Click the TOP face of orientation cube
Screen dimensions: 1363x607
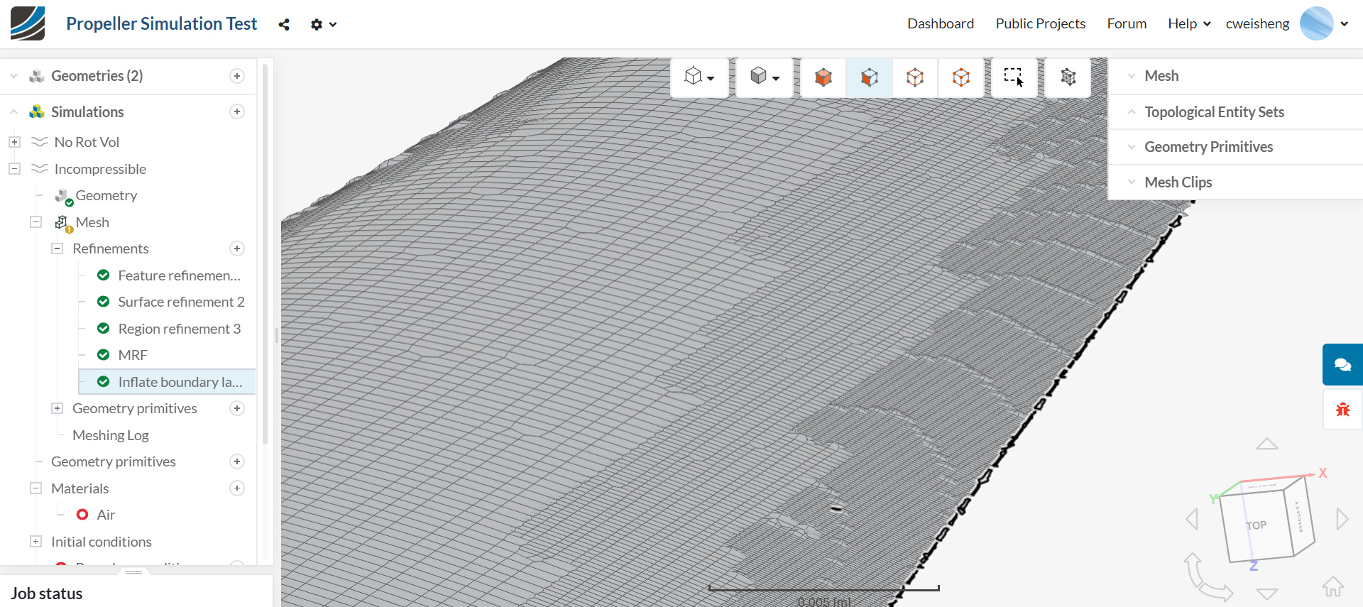tap(1257, 525)
